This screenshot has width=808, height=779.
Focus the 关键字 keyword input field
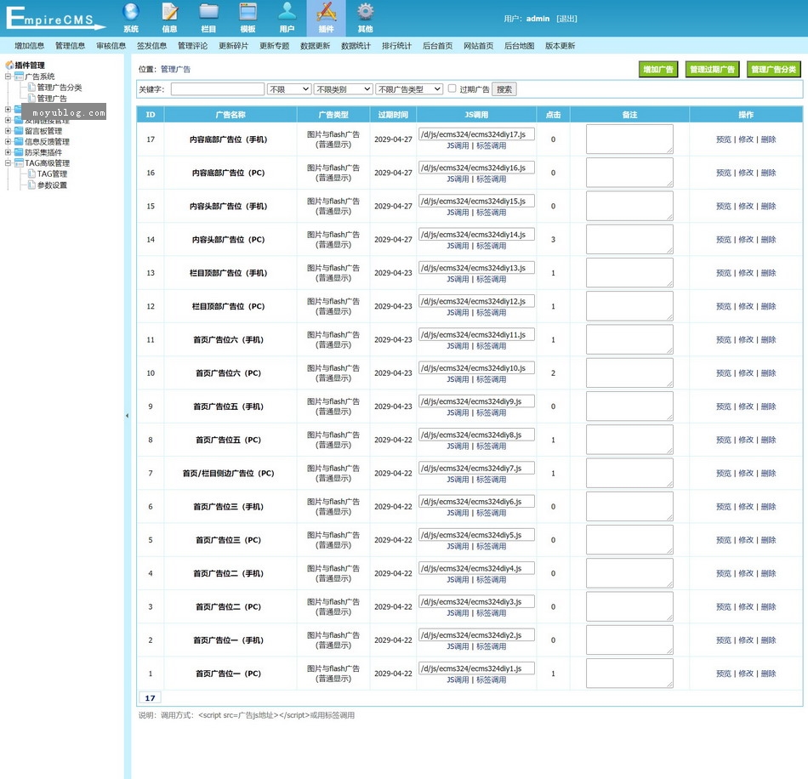pyautogui.click(x=218, y=89)
